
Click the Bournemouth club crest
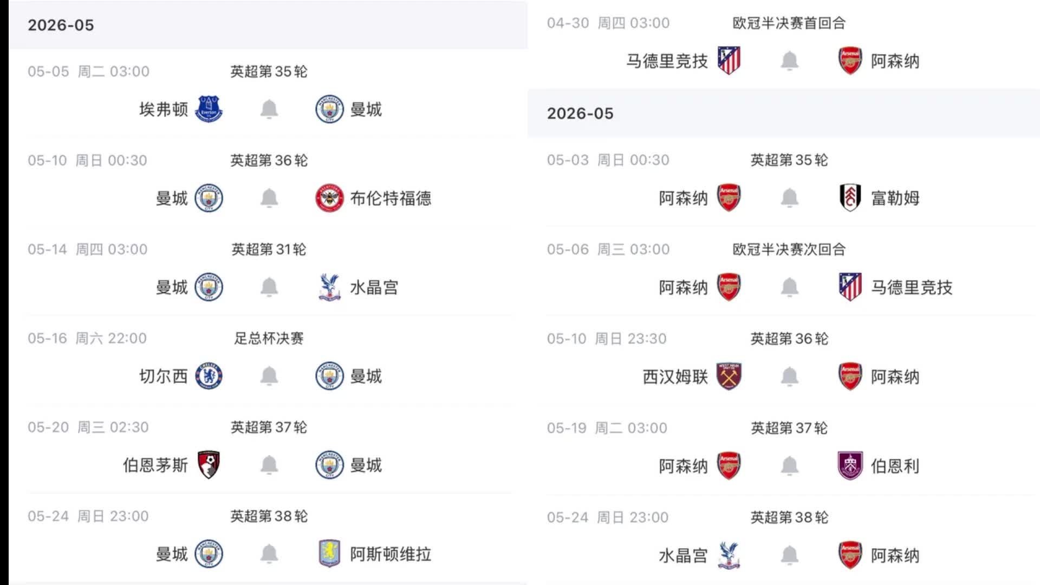pyautogui.click(x=209, y=465)
